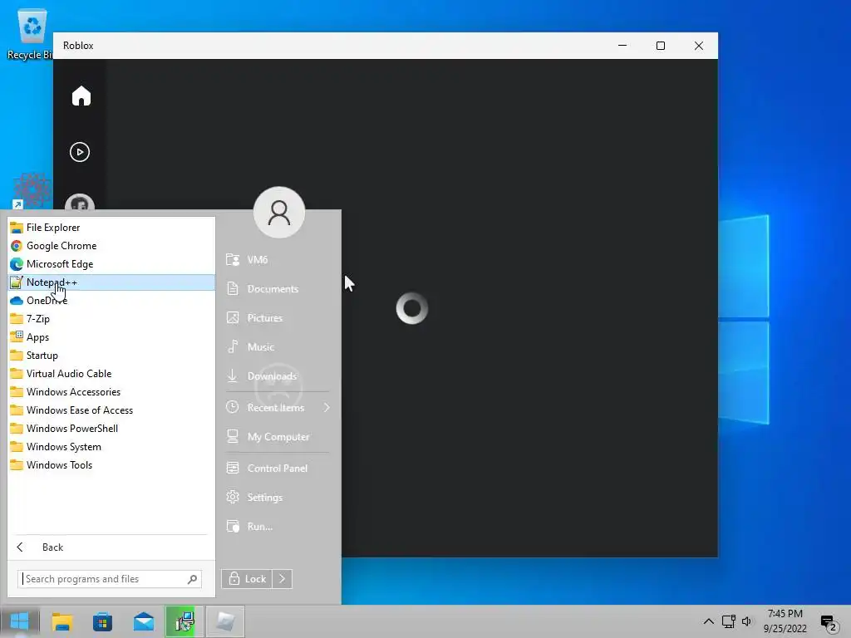Switch to Roblox taskbar button

pos(225,621)
